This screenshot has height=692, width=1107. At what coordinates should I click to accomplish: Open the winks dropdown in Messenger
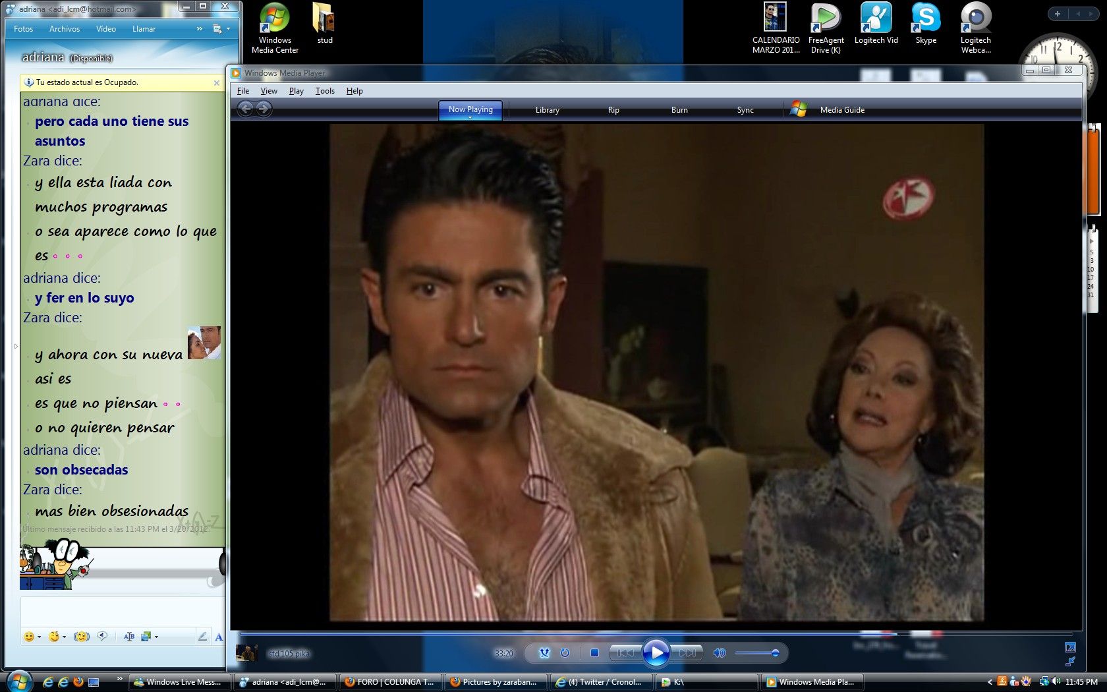64,637
